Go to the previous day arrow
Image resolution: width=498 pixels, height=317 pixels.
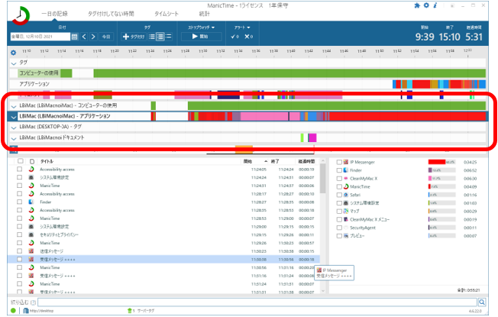click(84, 37)
